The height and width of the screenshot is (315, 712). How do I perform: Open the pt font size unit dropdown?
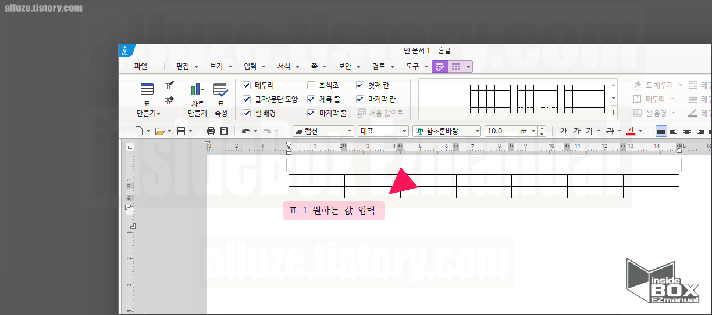click(x=533, y=131)
